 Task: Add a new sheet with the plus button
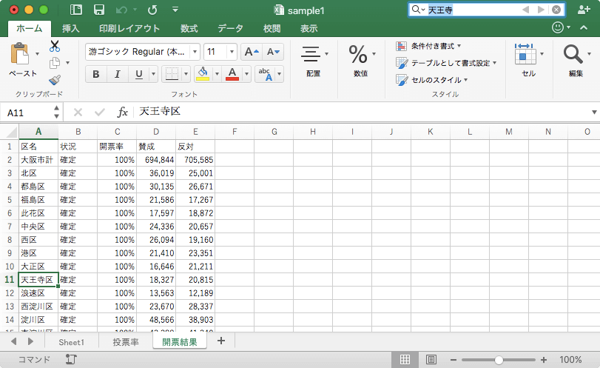pos(221,341)
